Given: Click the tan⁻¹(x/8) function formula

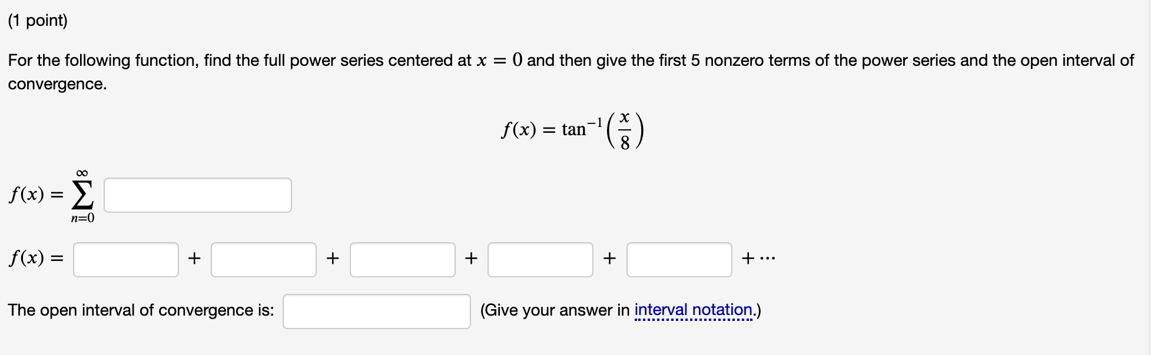Looking at the screenshot, I should click(x=573, y=128).
